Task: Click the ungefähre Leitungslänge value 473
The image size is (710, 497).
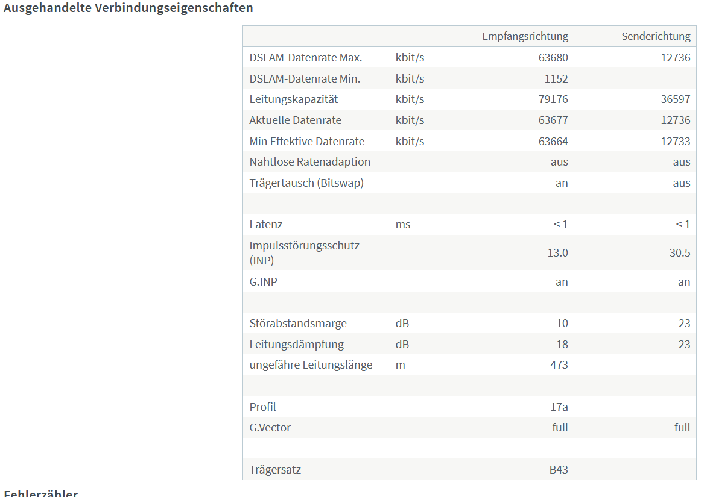Action: pyautogui.click(x=559, y=365)
